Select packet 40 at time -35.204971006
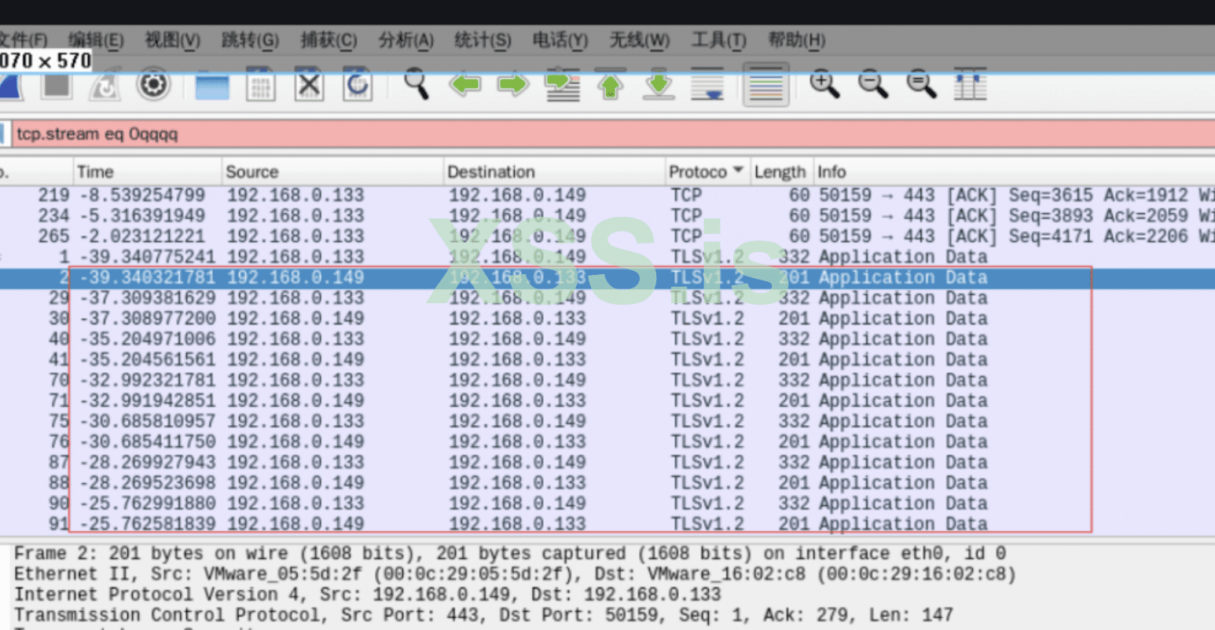 click(607, 339)
